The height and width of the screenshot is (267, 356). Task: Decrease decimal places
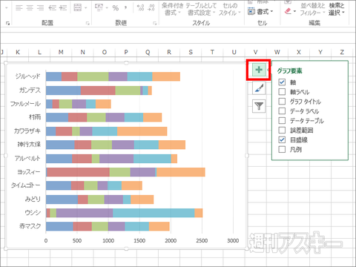[x=151, y=8]
